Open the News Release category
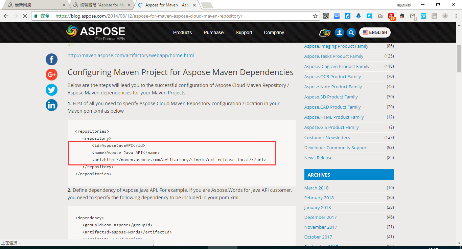Image resolution: width=462 pixels, height=249 pixels. point(318,158)
